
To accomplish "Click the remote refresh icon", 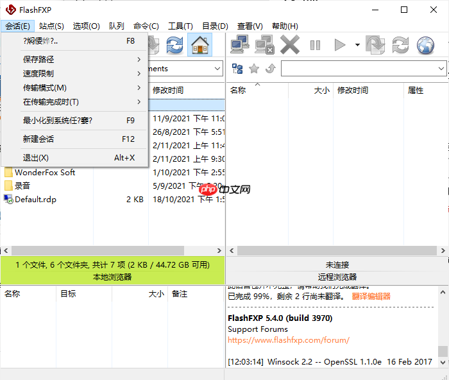I will coord(400,45).
